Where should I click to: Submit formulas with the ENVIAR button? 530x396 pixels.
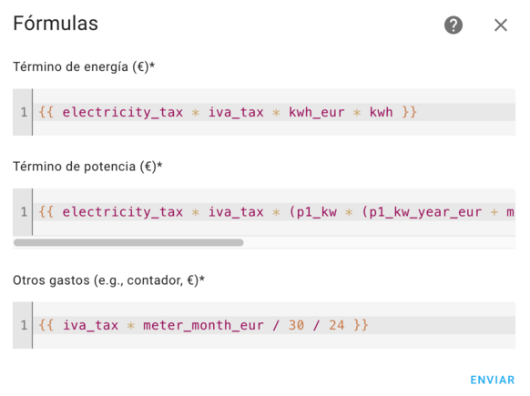[x=493, y=380]
